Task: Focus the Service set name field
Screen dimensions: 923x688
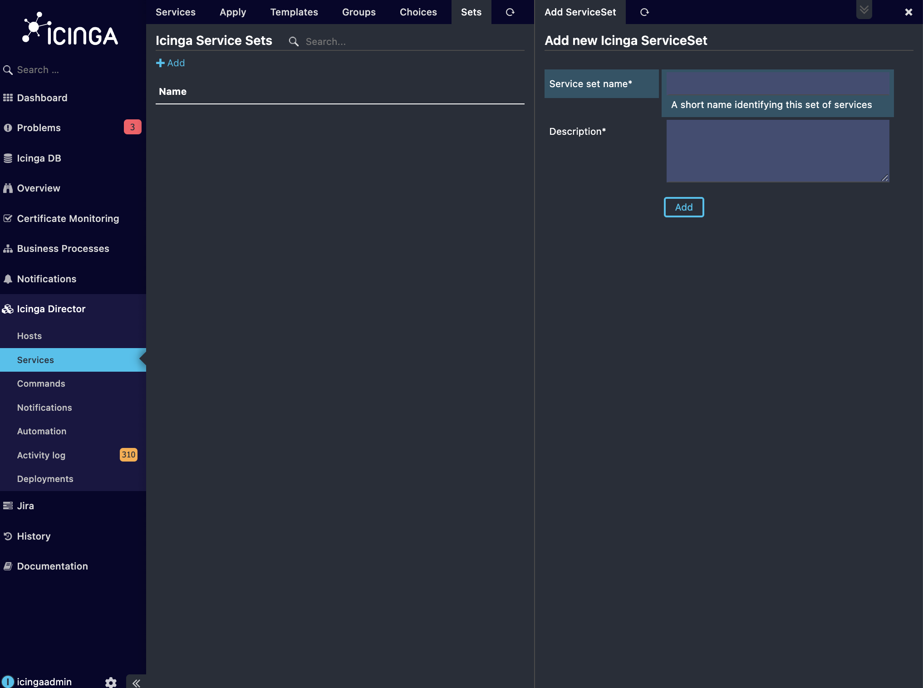Action: [778, 84]
